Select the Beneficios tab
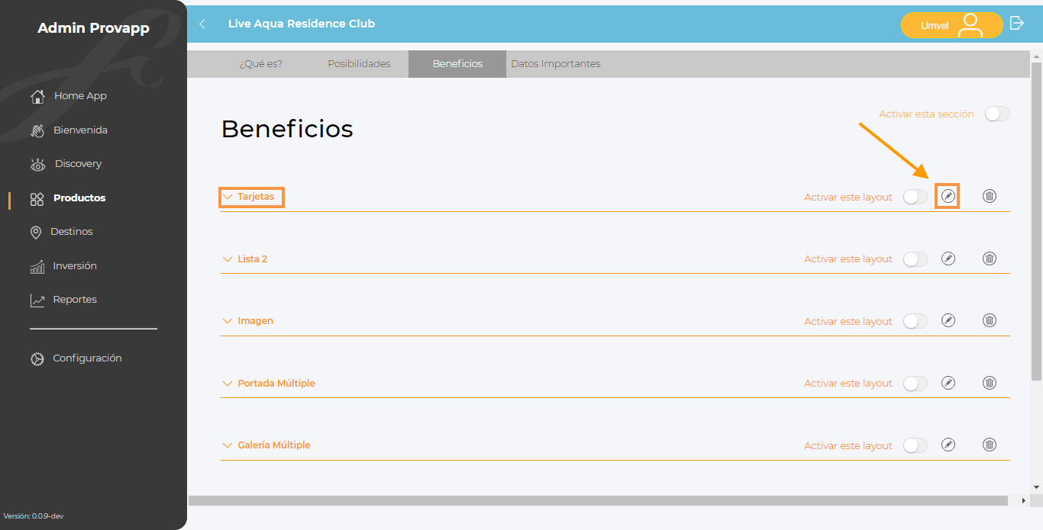Image resolution: width=1043 pixels, height=530 pixels. (x=457, y=64)
